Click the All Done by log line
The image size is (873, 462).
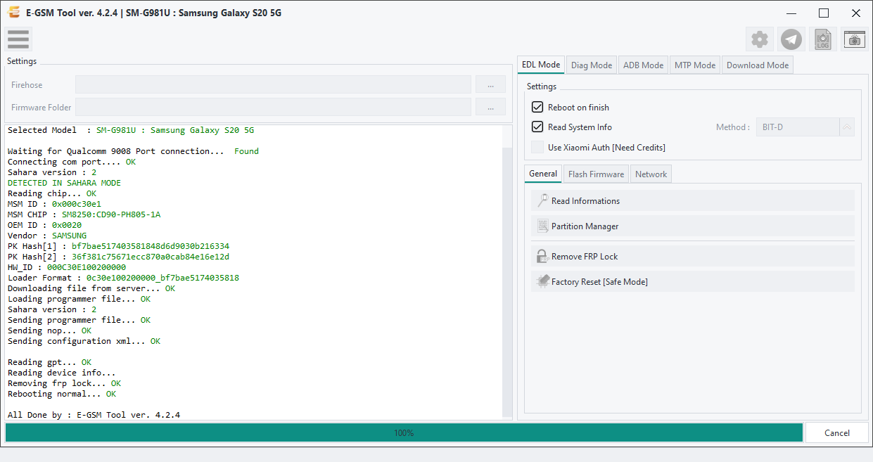tap(94, 415)
